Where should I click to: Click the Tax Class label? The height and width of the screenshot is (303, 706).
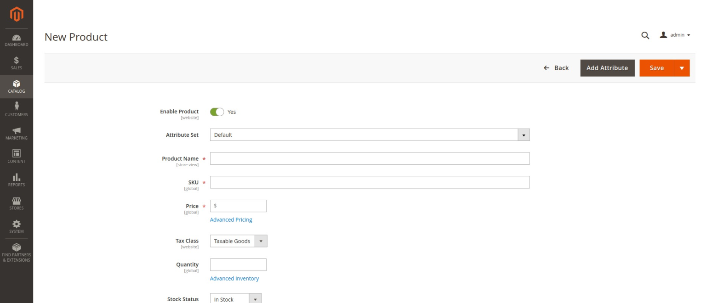tap(187, 241)
